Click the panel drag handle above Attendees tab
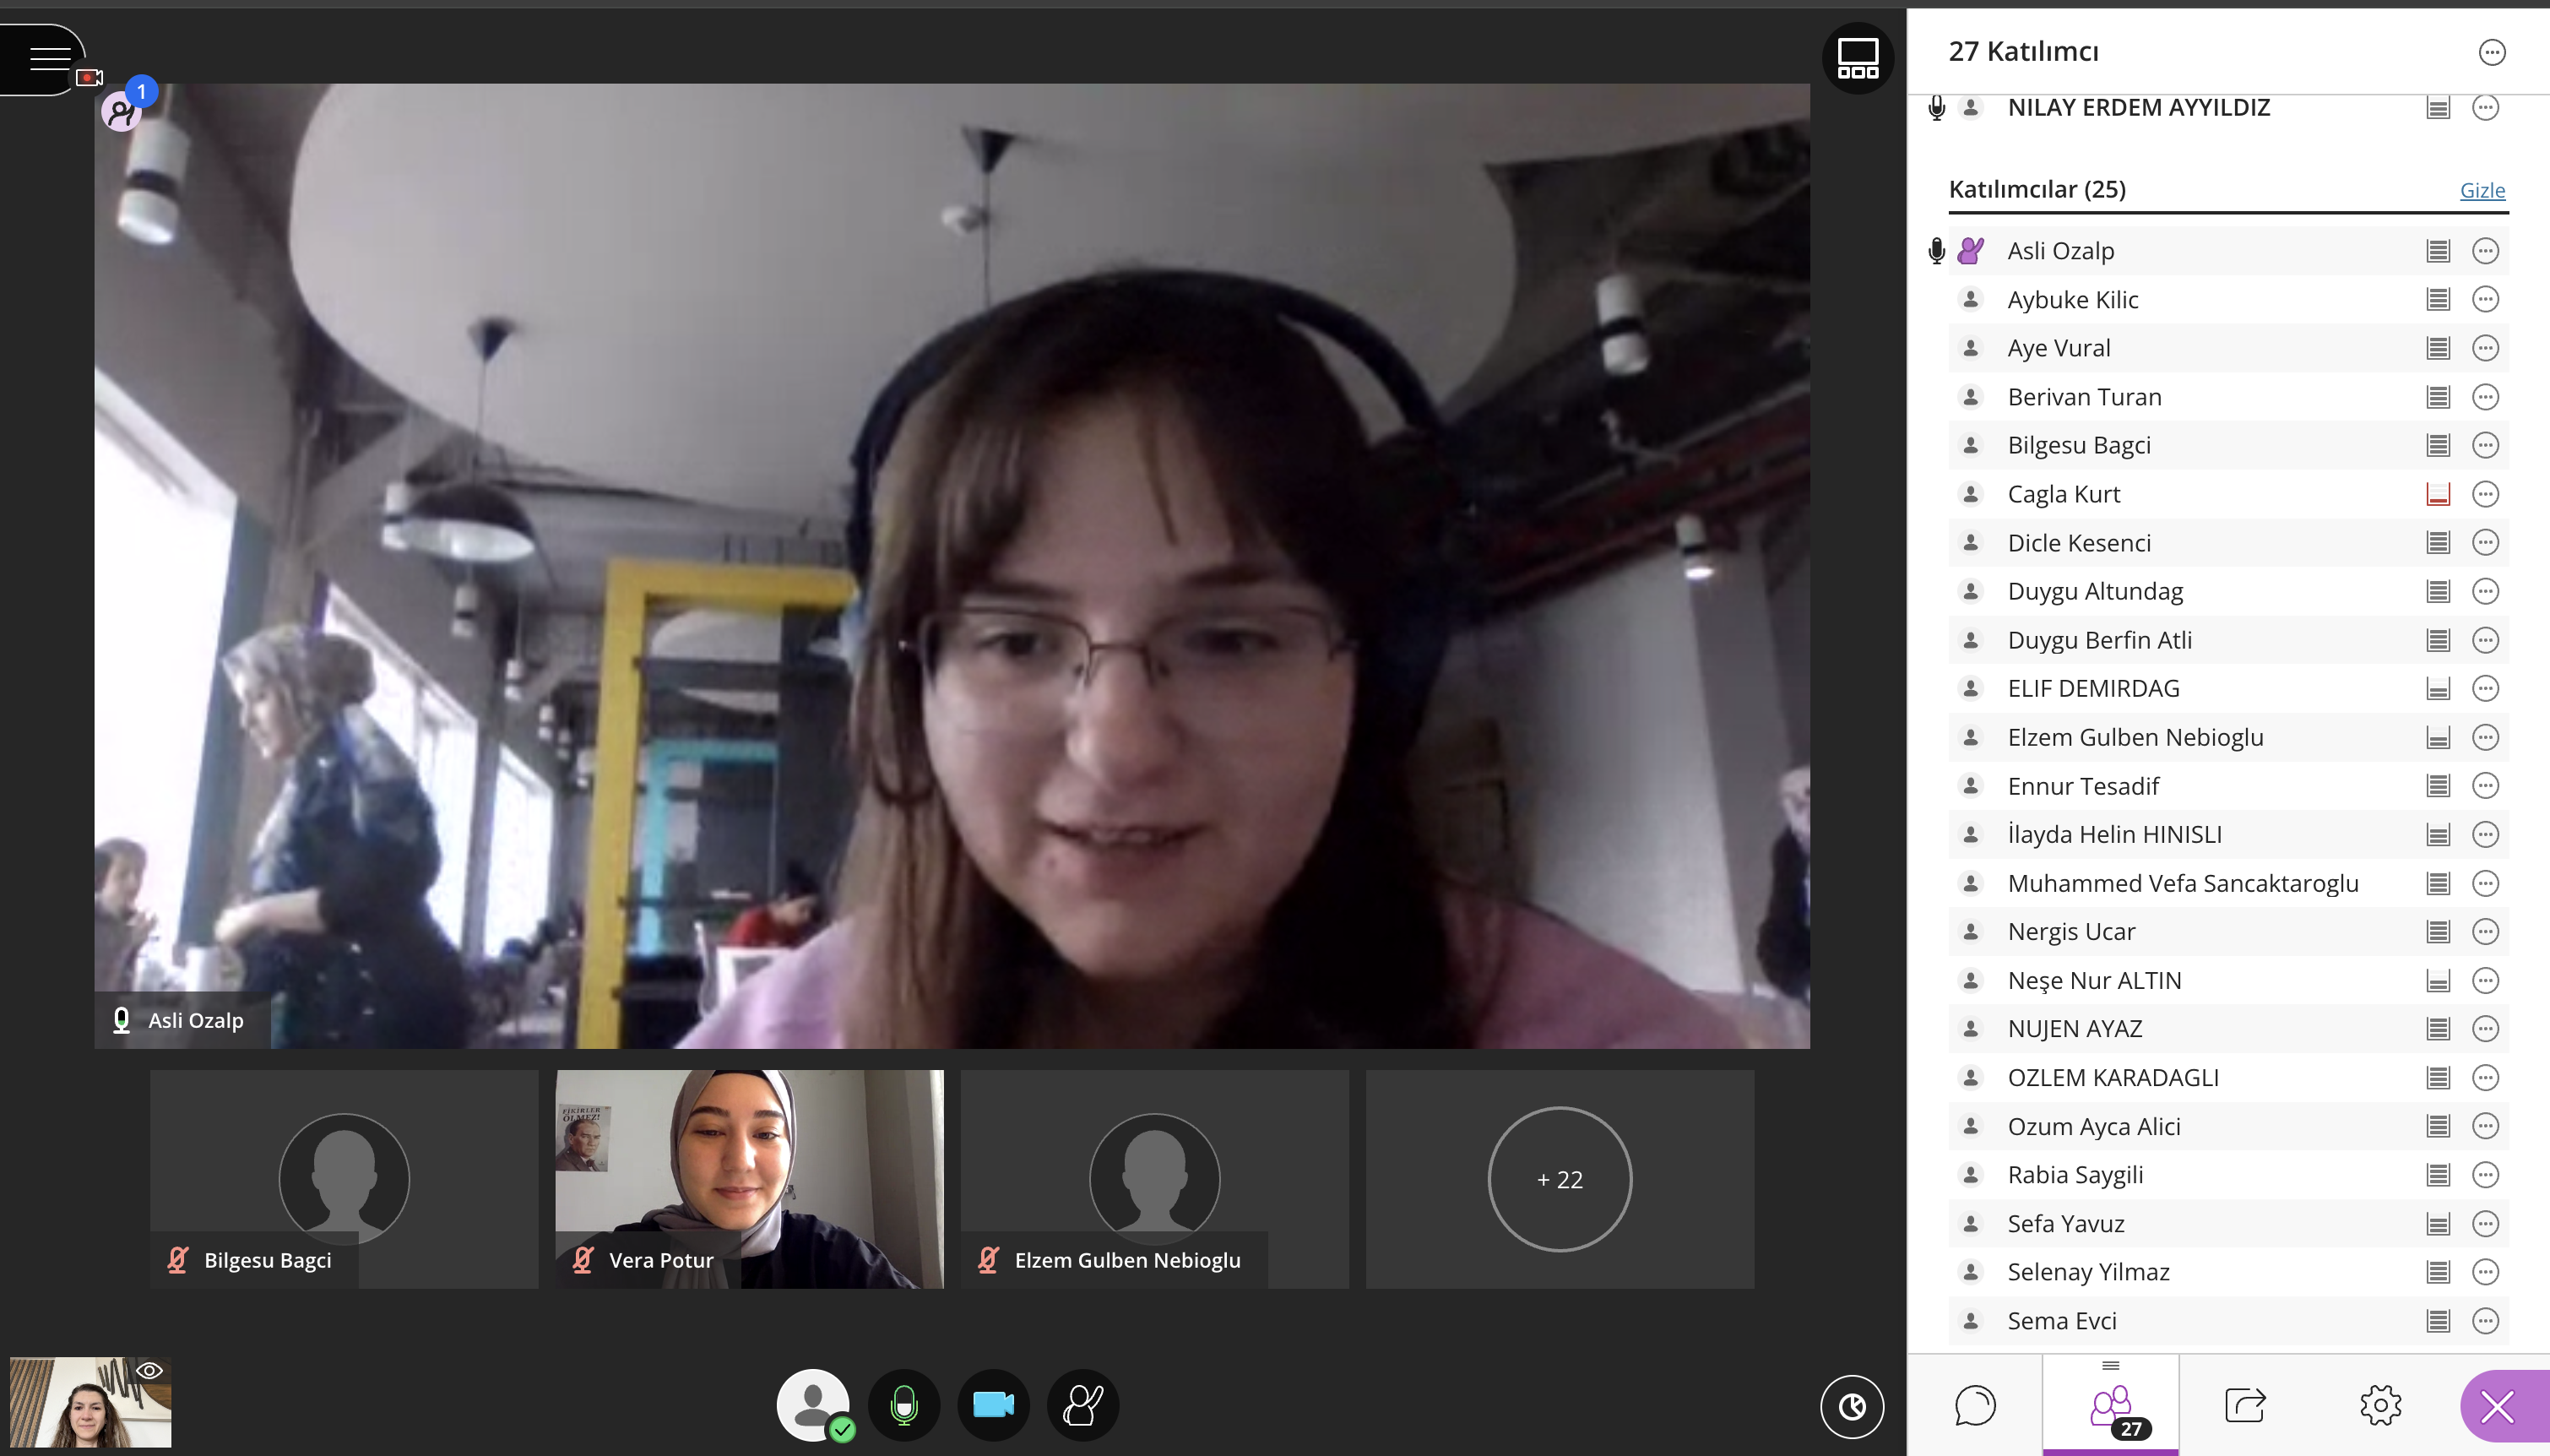Viewport: 2550px width, 1456px height. click(2111, 1365)
